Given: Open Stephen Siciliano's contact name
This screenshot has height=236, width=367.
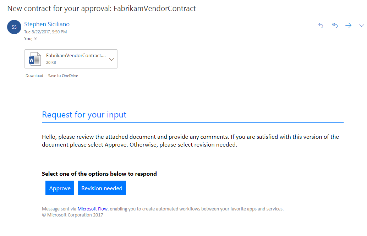Looking at the screenshot, I should coord(47,24).
